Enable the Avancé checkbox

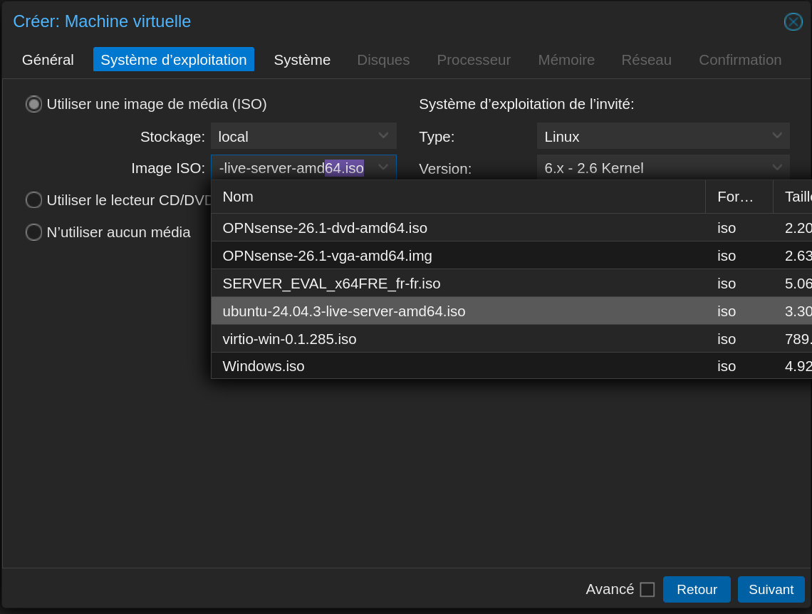pyautogui.click(x=647, y=590)
